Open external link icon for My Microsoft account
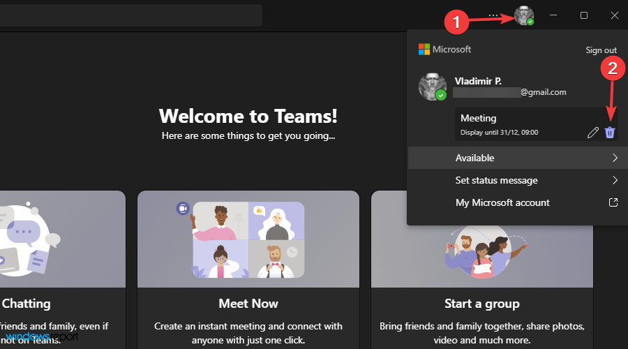Screen dimensions: 628x349 coord(613,202)
